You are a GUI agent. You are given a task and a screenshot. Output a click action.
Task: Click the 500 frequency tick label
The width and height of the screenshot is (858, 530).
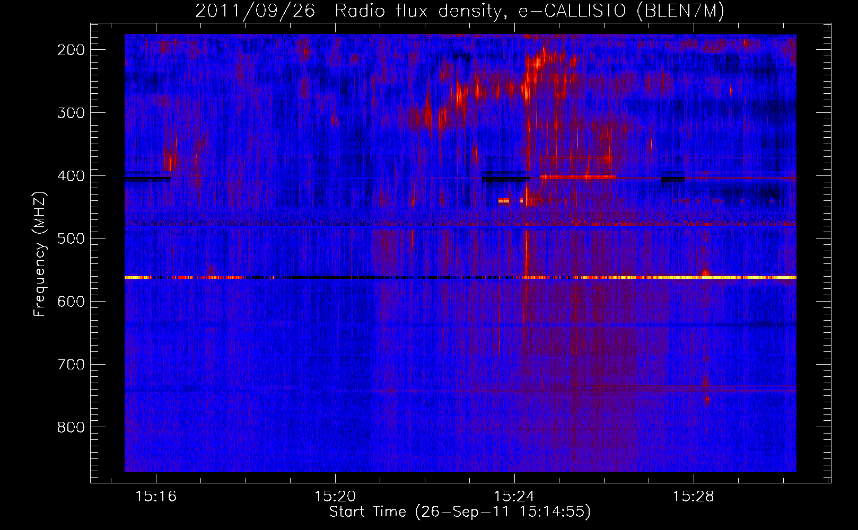pyautogui.click(x=71, y=238)
